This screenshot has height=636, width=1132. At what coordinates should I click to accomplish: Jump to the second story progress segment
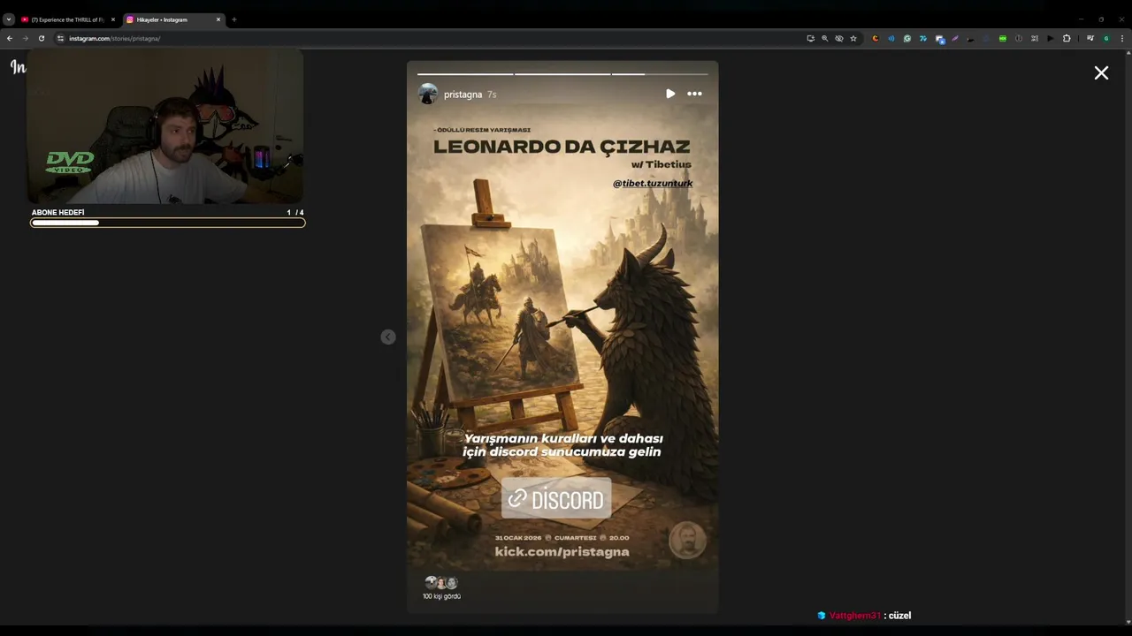click(x=562, y=74)
